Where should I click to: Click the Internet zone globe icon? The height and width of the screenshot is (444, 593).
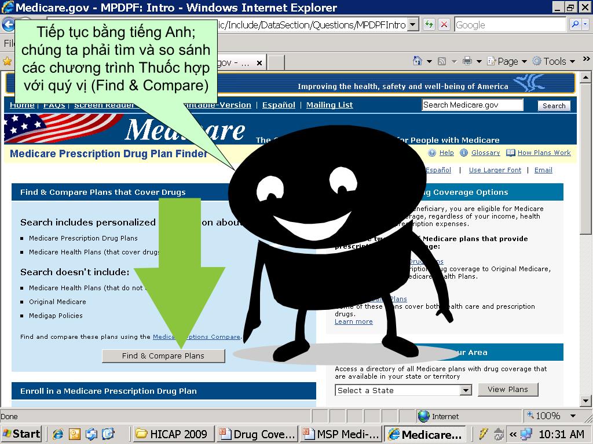tap(423, 416)
